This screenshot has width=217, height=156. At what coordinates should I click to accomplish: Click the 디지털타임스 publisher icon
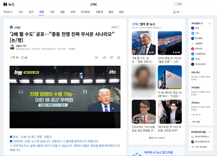pyautogui.click(x=192, y=54)
